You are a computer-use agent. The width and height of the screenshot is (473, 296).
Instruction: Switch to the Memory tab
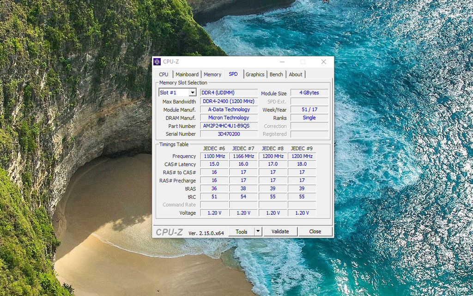point(212,74)
